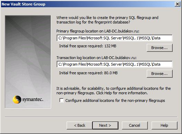Click the gray wizard banner image
This screenshot has width=182, height=134.
[28, 62]
